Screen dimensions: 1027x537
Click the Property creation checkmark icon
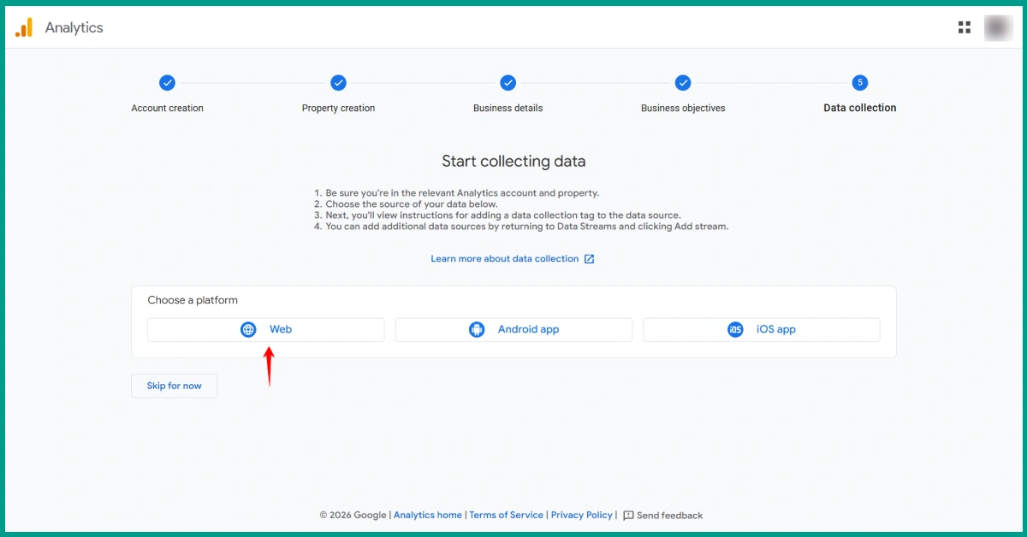click(338, 83)
